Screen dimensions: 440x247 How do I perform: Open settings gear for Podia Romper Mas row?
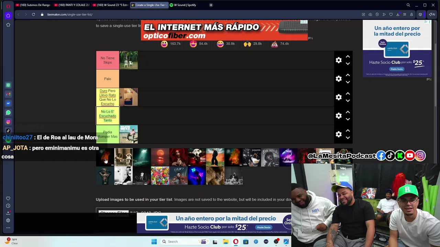click(339, 134)
